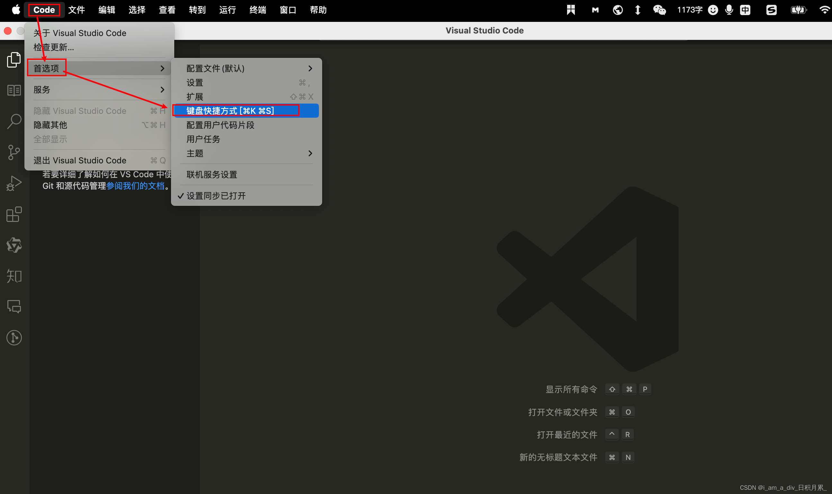This screenshot has height=494, width=832.
Task: Open the Source Control view icon
Action: [x=14, y=152]
